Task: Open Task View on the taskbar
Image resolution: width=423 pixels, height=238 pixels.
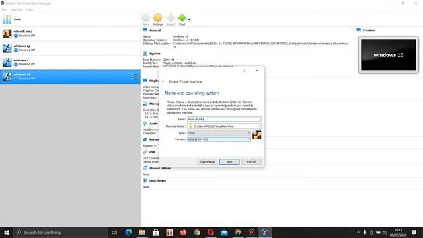Action: click(114, 232)
